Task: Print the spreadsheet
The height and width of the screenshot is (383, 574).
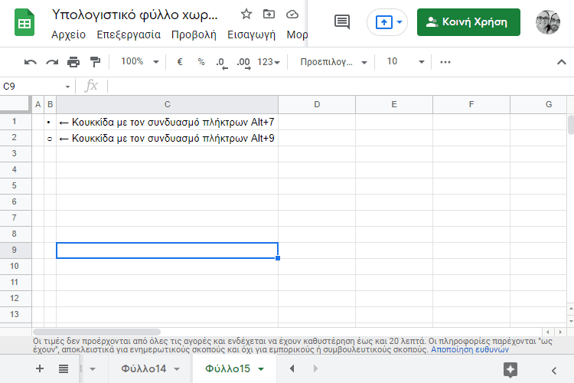Action: click(x=73, y=62)
